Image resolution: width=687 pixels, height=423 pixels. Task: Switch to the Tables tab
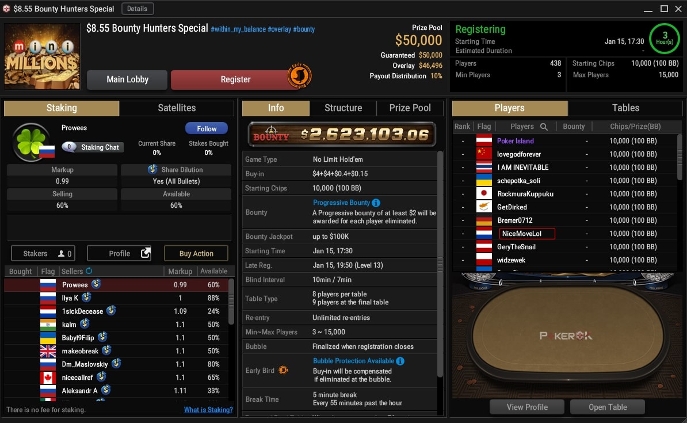[x=625, y=108]
